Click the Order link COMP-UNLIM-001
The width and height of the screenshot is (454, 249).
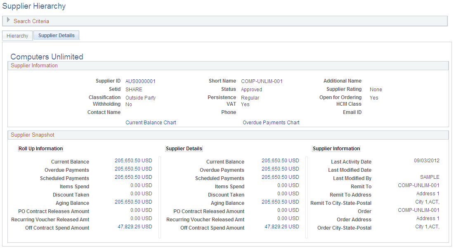pos(419,210)
